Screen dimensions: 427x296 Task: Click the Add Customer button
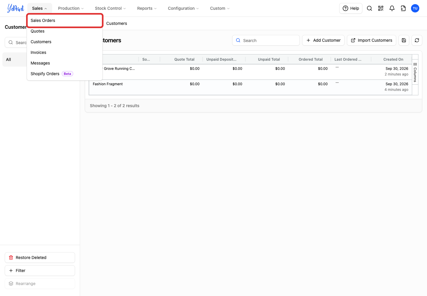click(323, 40)
